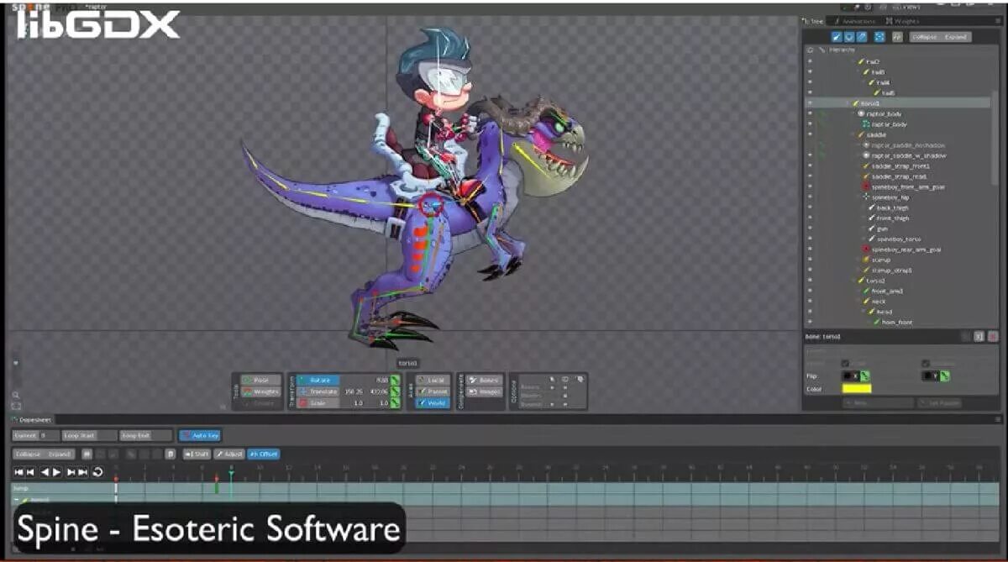Collapse the head tree node
1008x562 pixels.
[864, 312]
